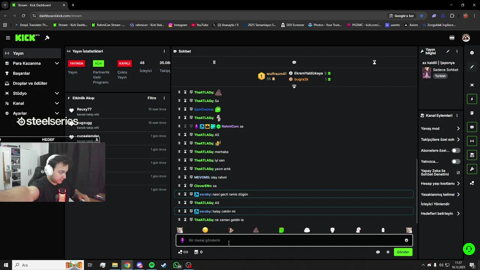
Task: Click the purple microphone icon in message box
Action: (182, 240)
